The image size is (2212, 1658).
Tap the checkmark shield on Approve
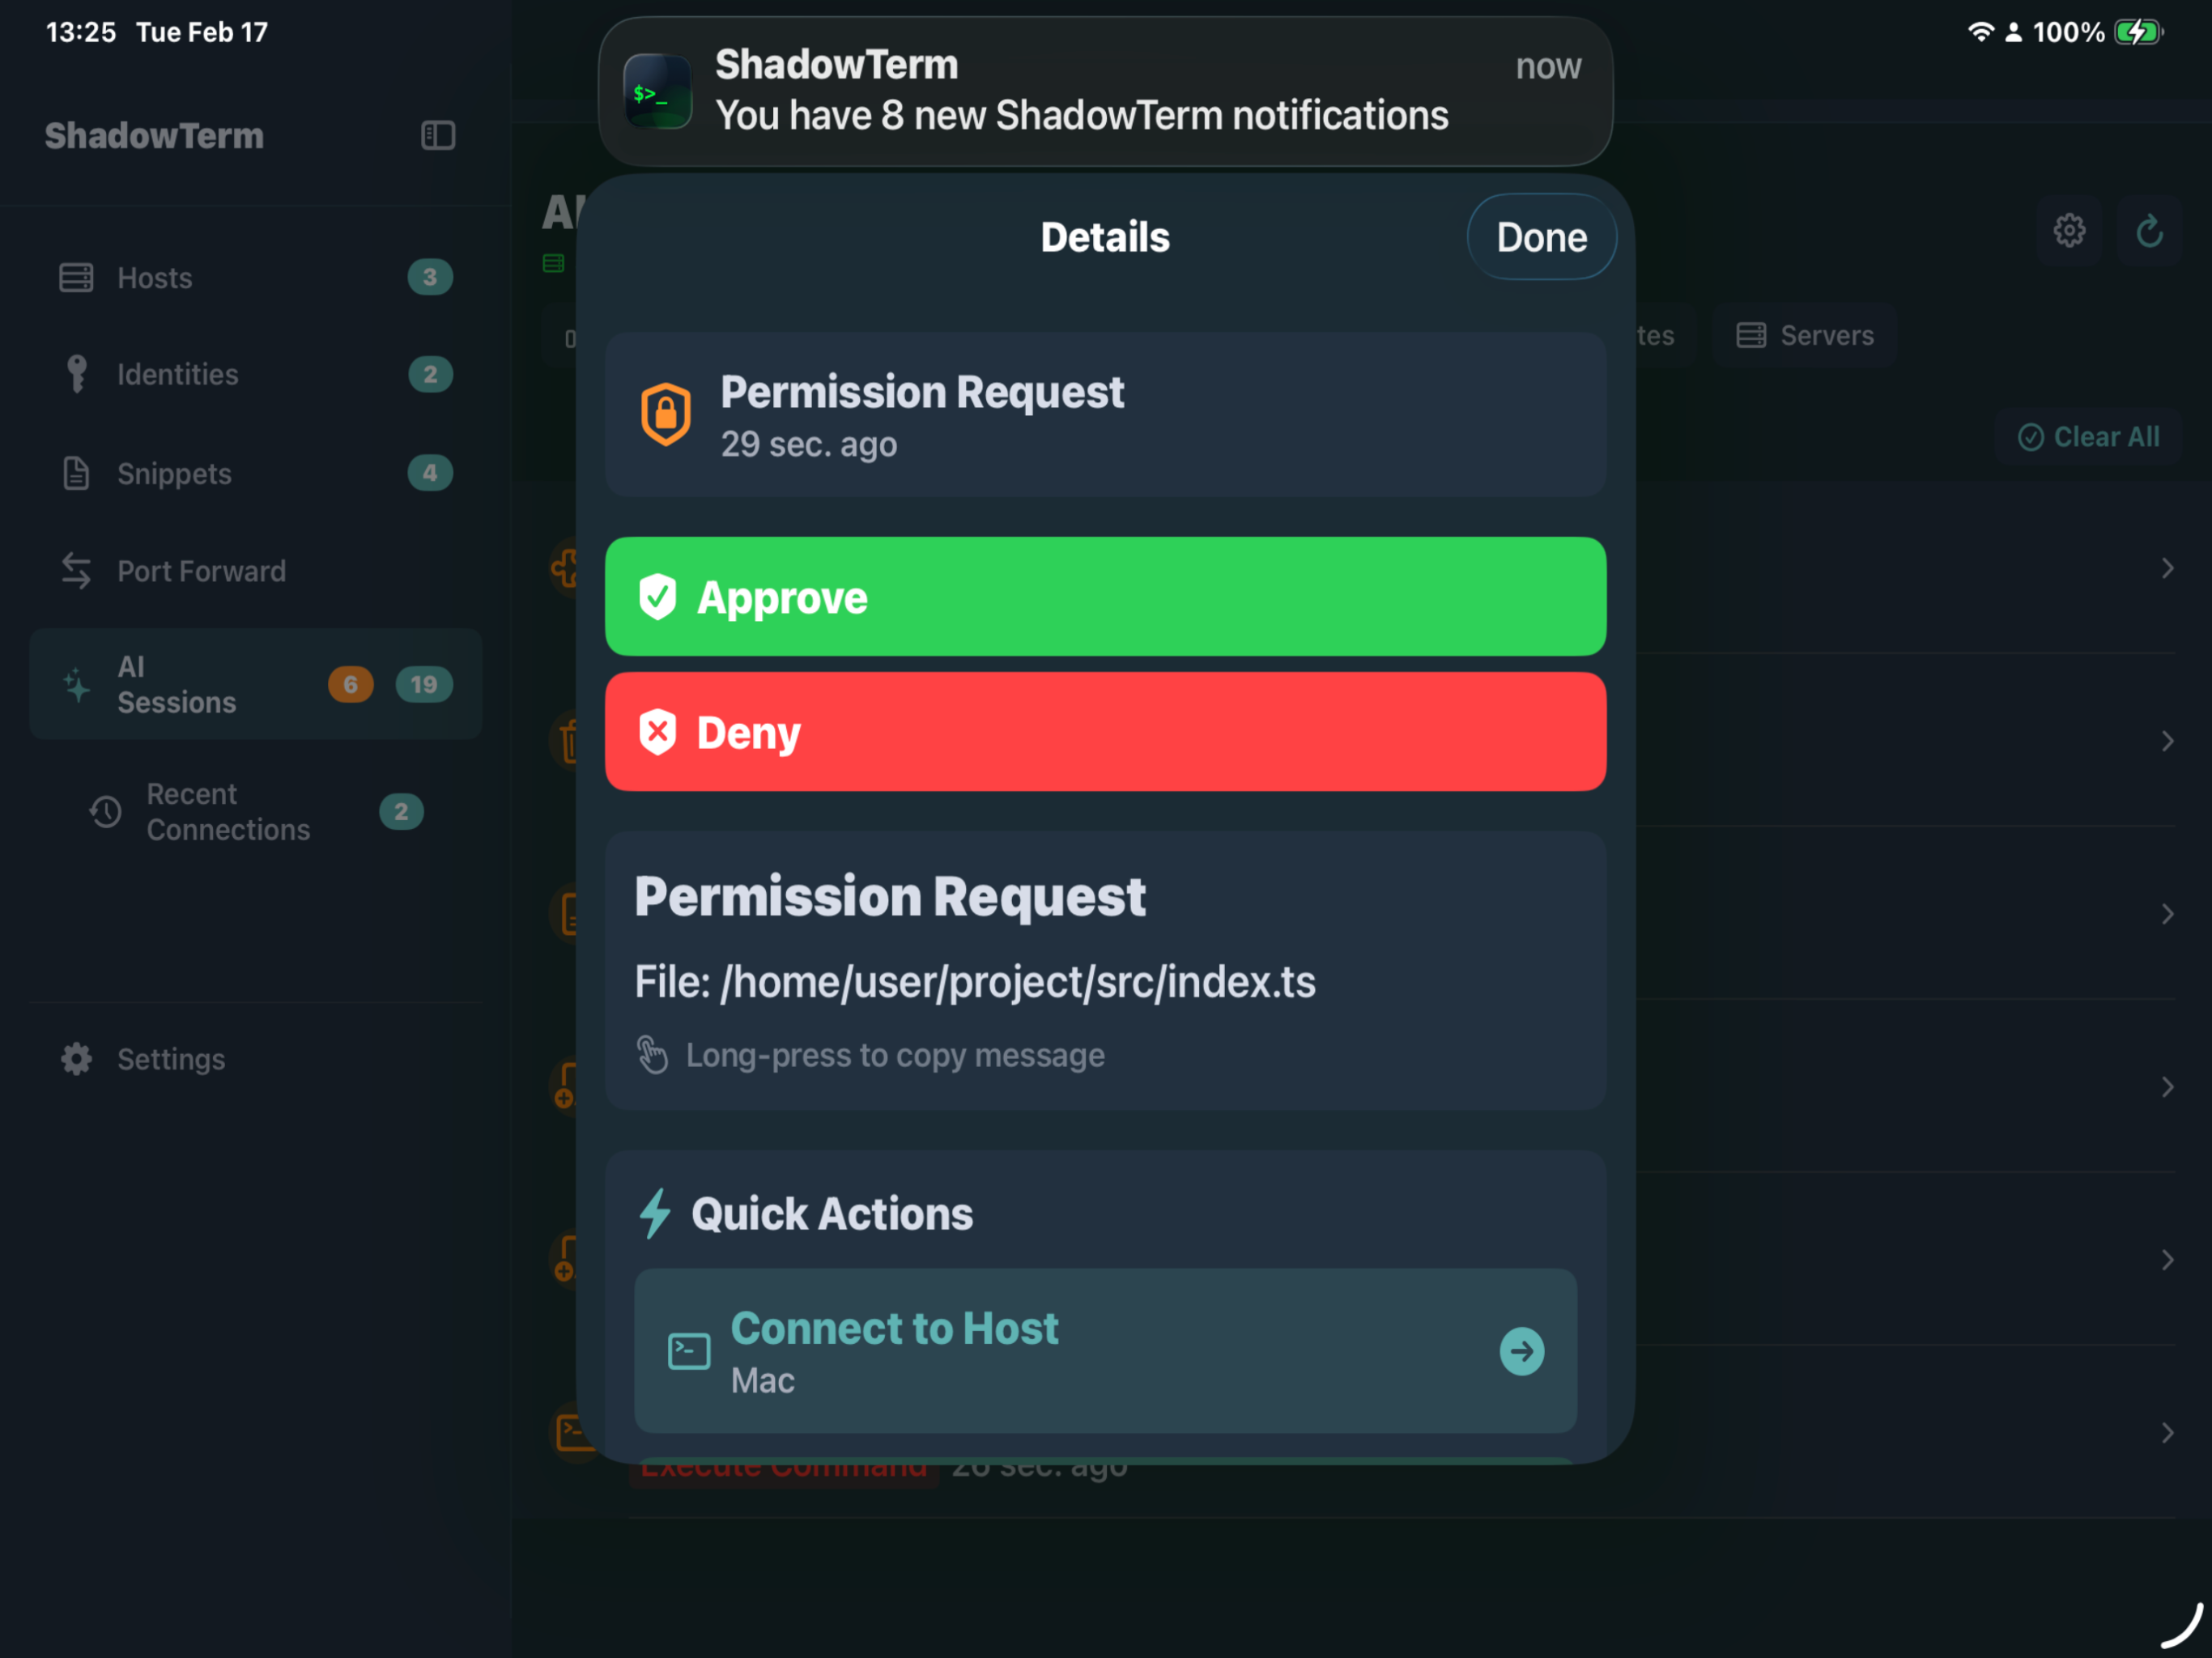658,597
